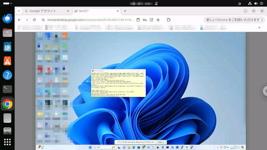Click the remote Windows Start button
This screenshot has height=150, width=267.
point(90,147)
